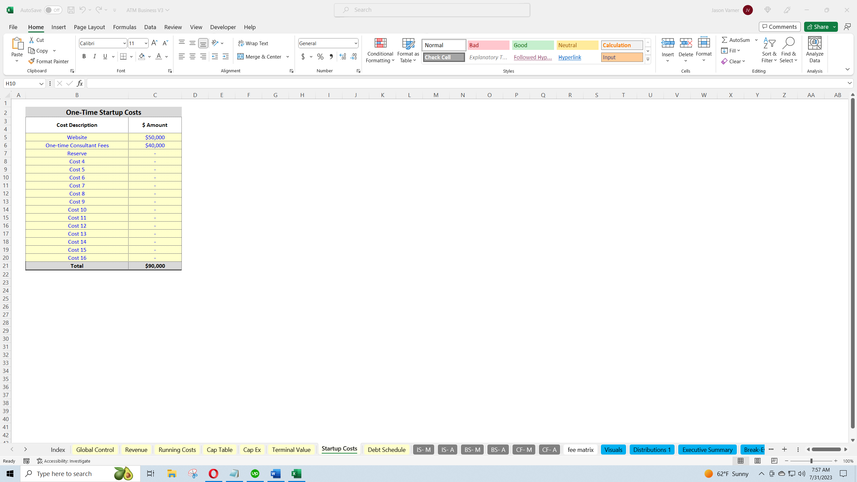Toggle Wrap Text

tap(253, 43)
